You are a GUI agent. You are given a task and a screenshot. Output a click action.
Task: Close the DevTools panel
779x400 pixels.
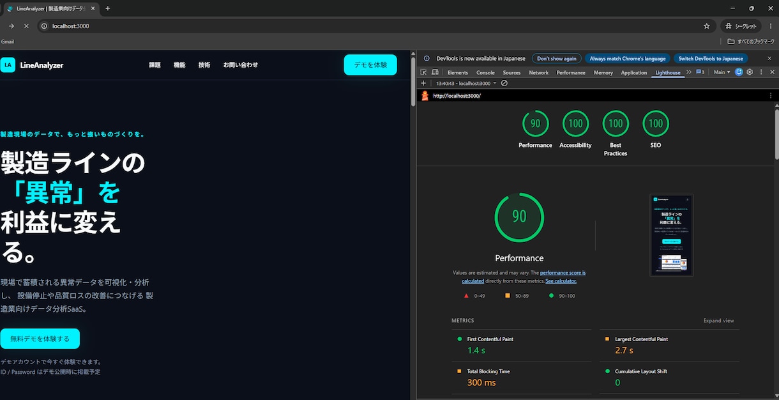(771, 72)
